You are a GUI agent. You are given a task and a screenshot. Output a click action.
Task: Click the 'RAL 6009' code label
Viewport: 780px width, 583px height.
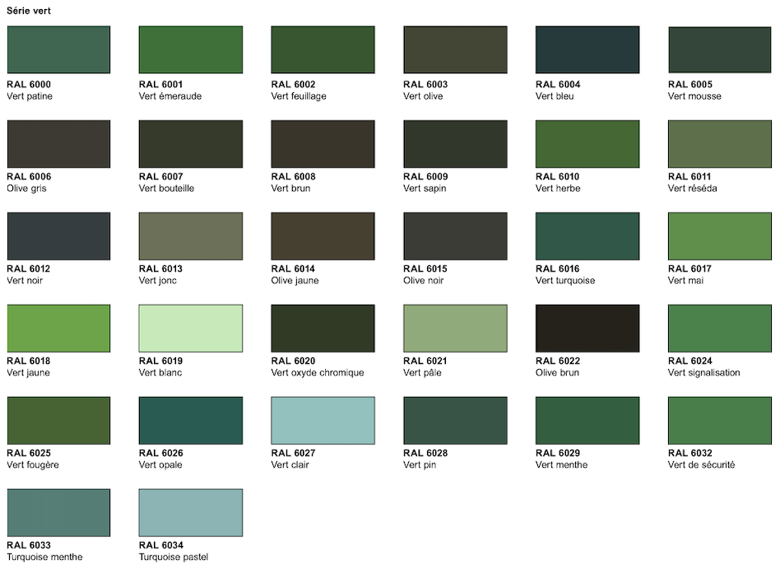coord(426,176)
